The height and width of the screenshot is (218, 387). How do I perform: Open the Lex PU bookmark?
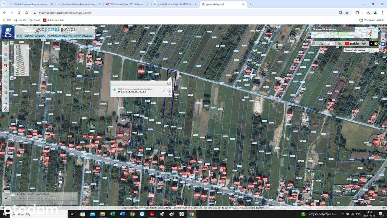(20, 20)
